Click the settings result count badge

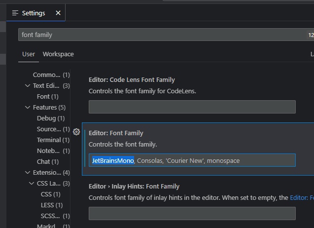point(311,35)
